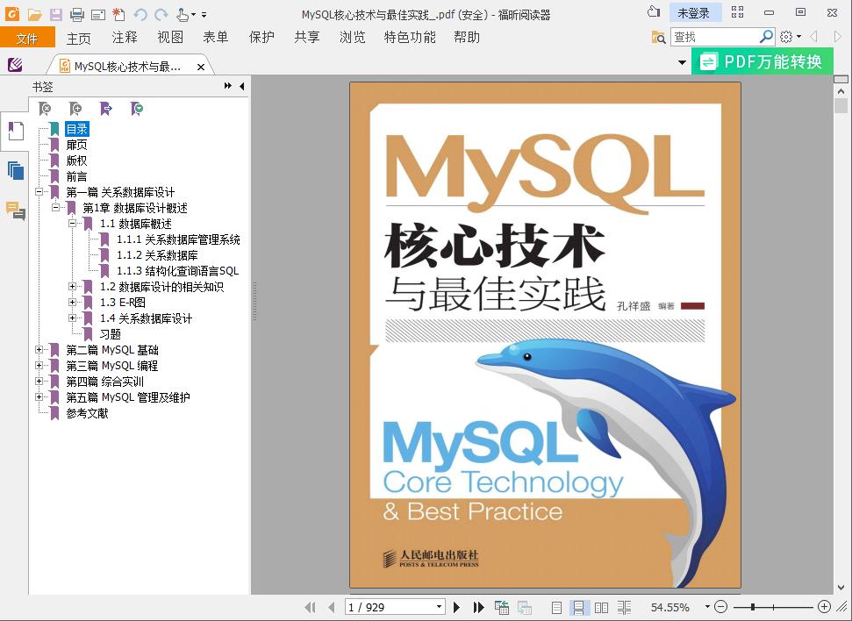Screen dimensions: 852x621
Task: Collapse the 第一篇 关系数据库设计 node
Action: [39, 192]
